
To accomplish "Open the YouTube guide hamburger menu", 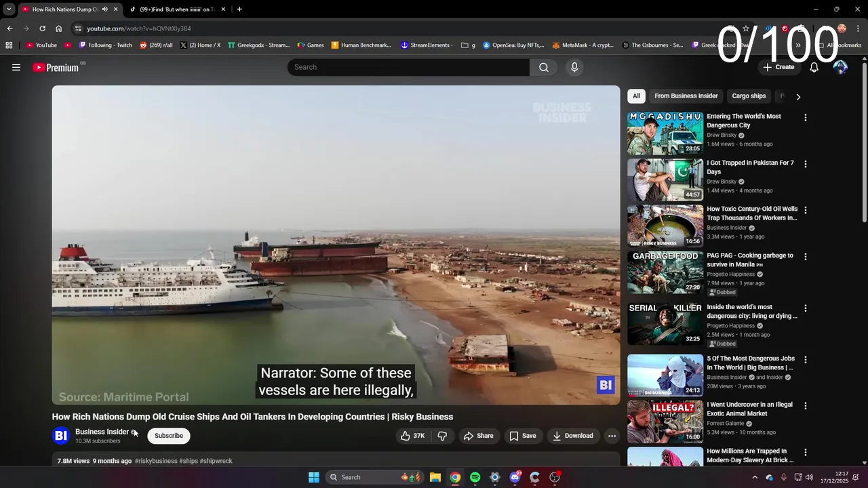I will (16, 67).
